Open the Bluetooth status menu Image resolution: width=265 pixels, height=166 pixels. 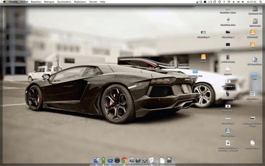[x=224, y=2]
